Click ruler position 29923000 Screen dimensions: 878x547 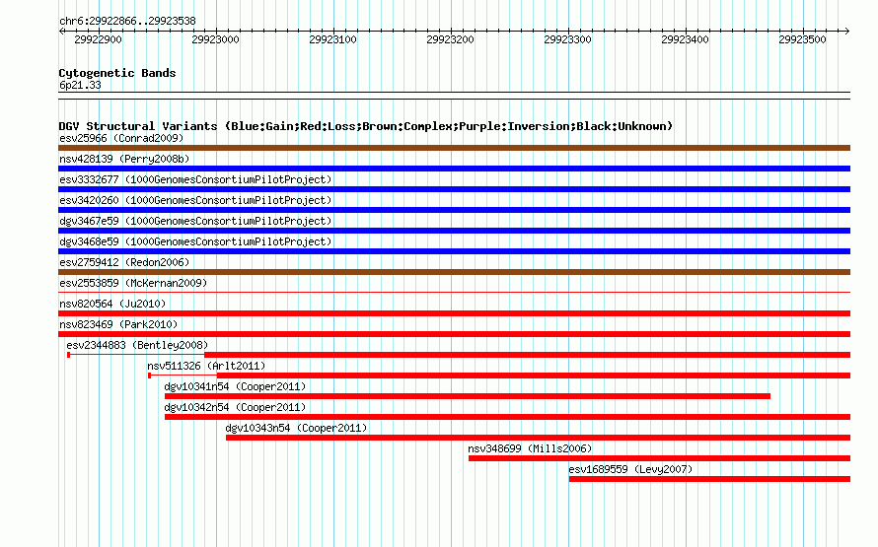[x=216, y=39]
